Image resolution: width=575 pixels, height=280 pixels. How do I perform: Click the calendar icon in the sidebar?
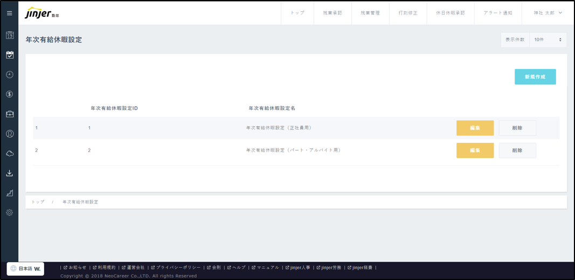pyautogui.click(x=10, y=35)
